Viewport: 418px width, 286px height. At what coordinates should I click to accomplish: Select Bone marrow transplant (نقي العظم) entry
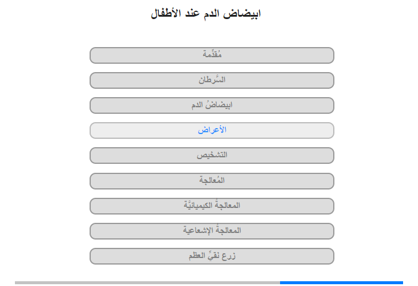coord(211,256)
